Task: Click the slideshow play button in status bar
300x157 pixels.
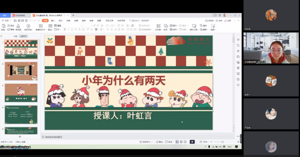Action: [192, 142]
